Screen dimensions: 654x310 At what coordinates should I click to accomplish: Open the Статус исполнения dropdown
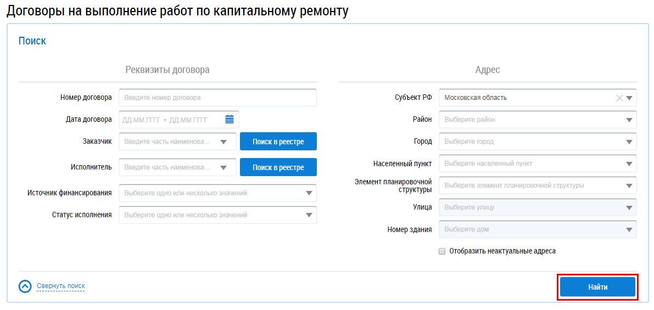point(309,215)
